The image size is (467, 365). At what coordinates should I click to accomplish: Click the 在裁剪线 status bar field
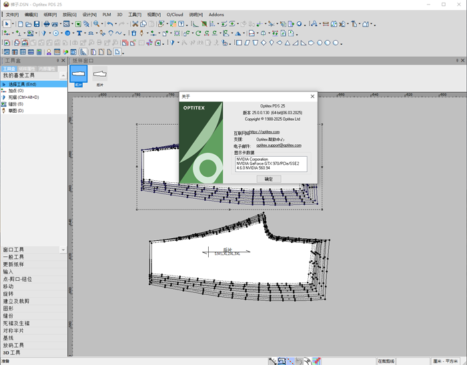386,361
